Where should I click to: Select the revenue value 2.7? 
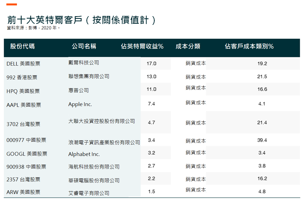(151, 166)
